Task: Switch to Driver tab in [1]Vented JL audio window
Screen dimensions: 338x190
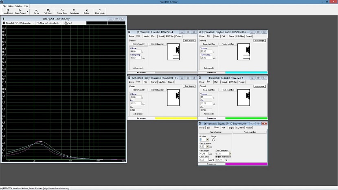Action: pyautogui.click(x=132, y=36)
